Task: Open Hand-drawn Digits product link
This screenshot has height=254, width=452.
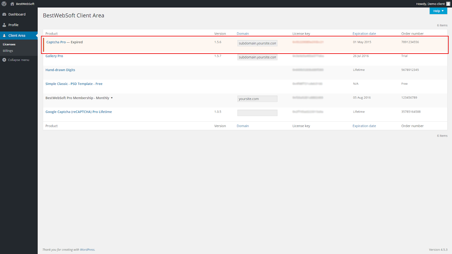Action: [60, 70]
